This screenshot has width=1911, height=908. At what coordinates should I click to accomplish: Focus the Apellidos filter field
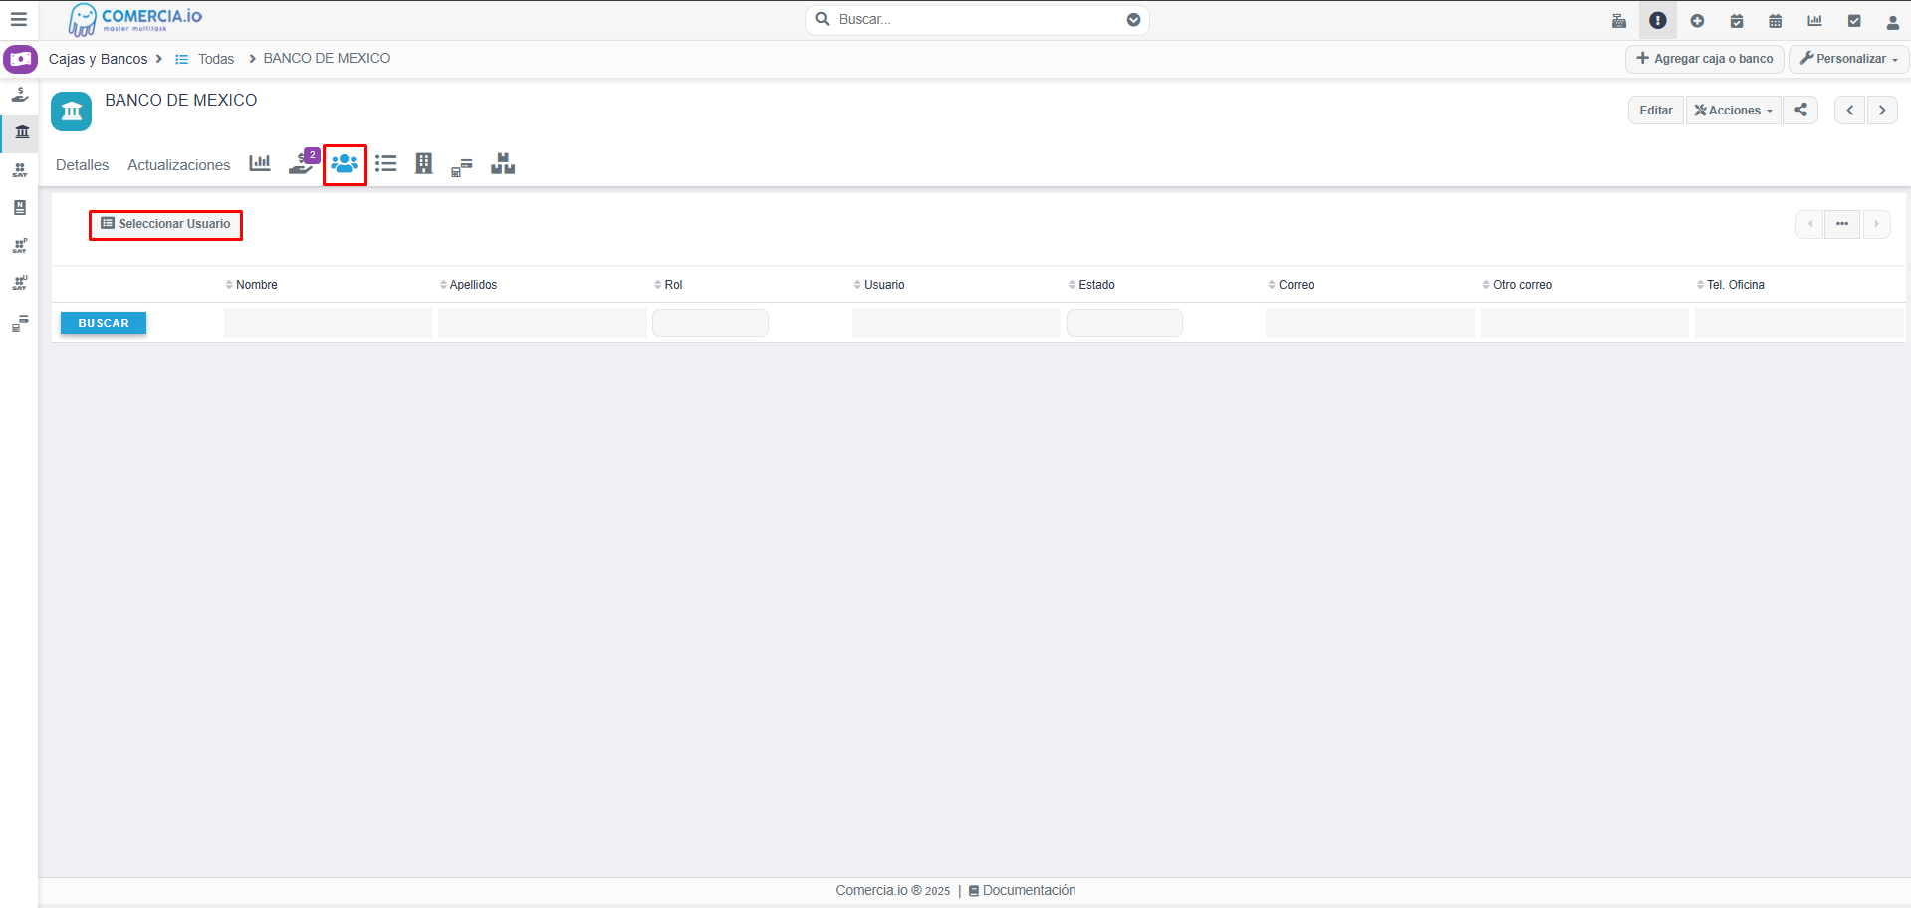[543, 323]
